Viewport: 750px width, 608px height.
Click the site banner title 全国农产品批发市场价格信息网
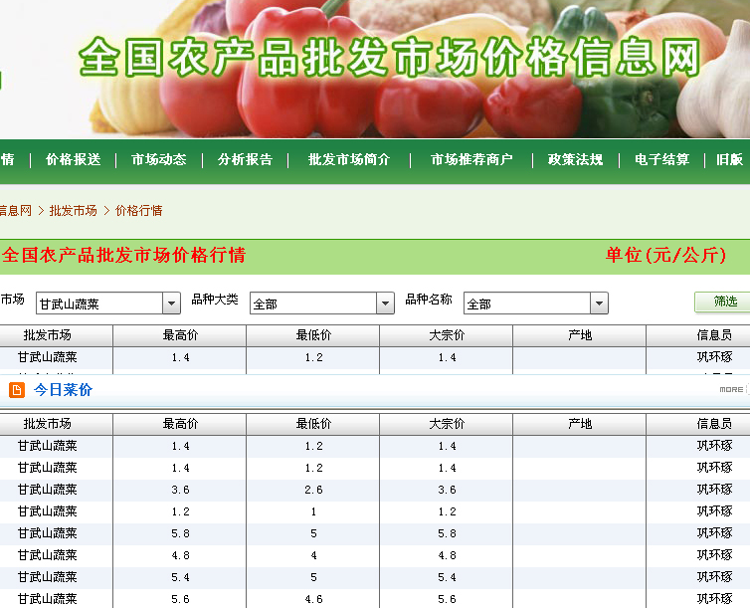click(390, 58)
